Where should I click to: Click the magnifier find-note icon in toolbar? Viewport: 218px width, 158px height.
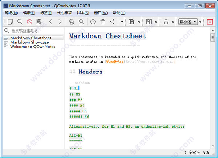pos(20,22)
